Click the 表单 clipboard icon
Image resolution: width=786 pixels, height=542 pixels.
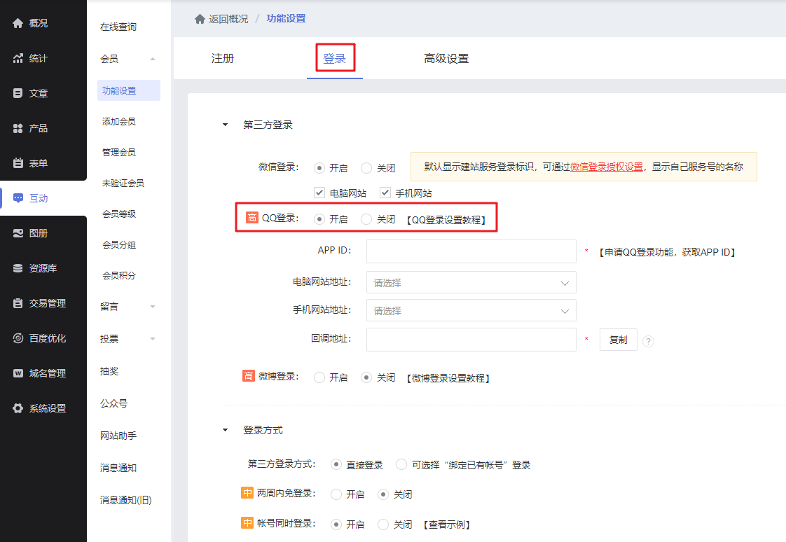pyautogui.click(x=18, y=163)
